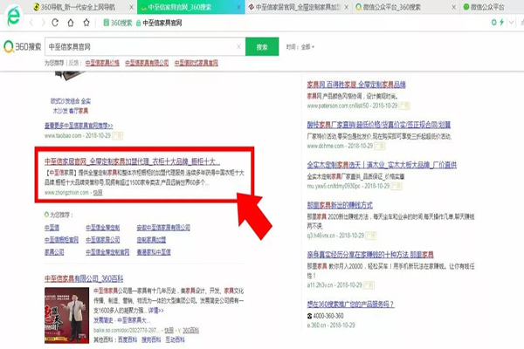Close the 360导航 tab

131,7
